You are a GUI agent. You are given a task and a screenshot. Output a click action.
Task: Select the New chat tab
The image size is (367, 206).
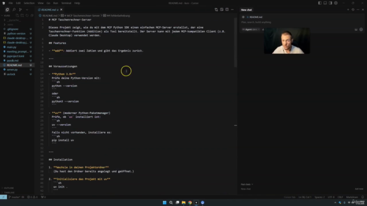point(247,10)
